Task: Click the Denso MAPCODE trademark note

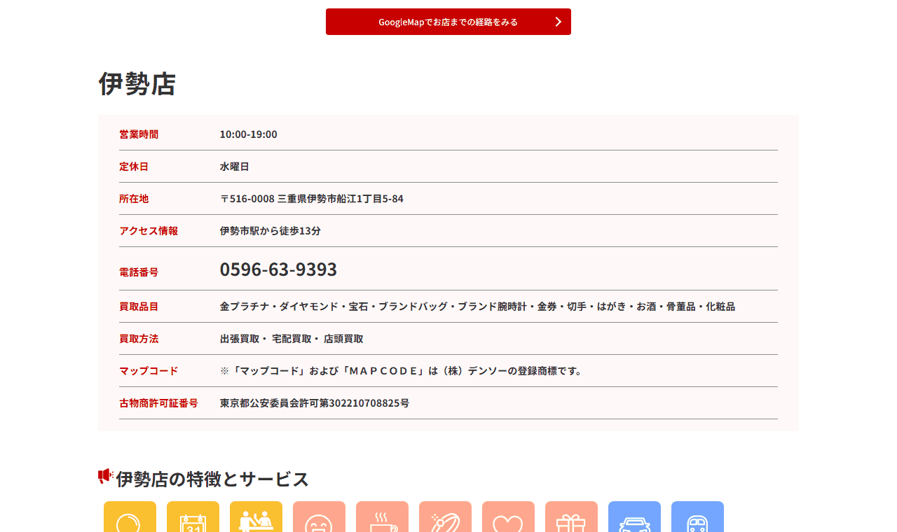Action: click(x=402, y=371)
